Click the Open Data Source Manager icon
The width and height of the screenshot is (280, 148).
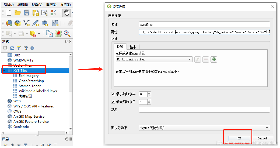[9, 23]
